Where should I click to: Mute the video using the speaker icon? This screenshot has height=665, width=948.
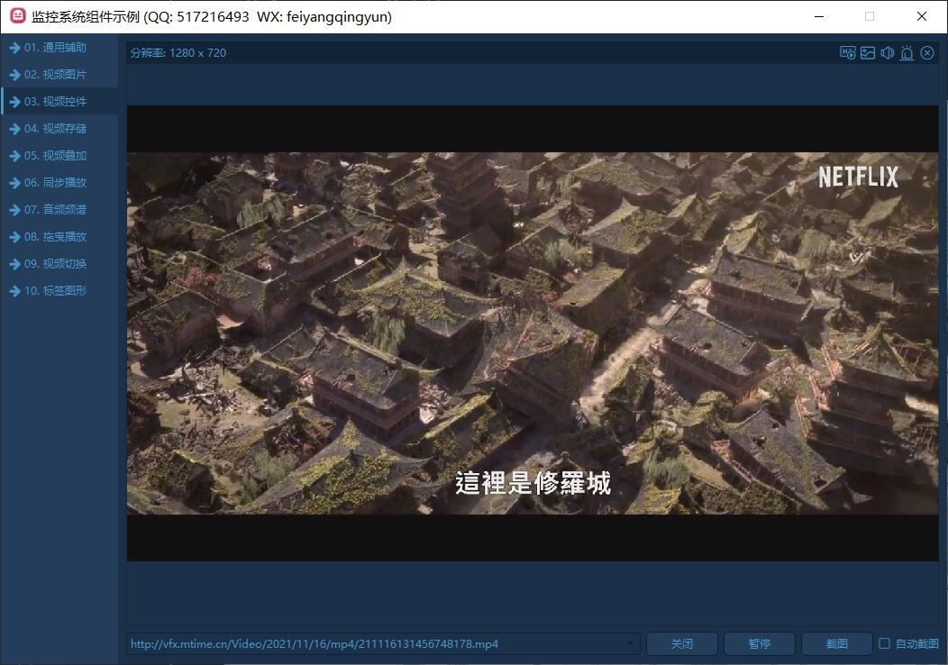point(887,53)
